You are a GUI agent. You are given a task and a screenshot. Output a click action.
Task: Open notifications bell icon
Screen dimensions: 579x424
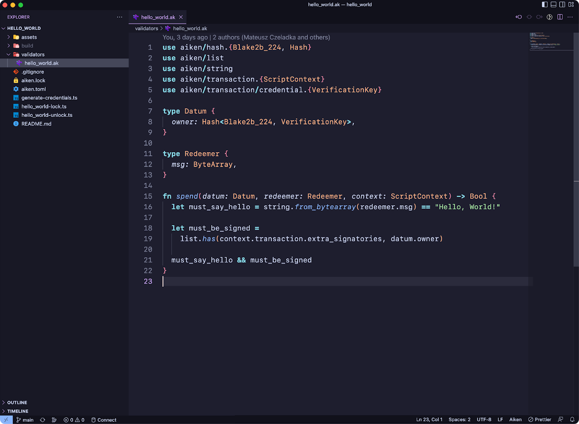click(x=571, y=420)
